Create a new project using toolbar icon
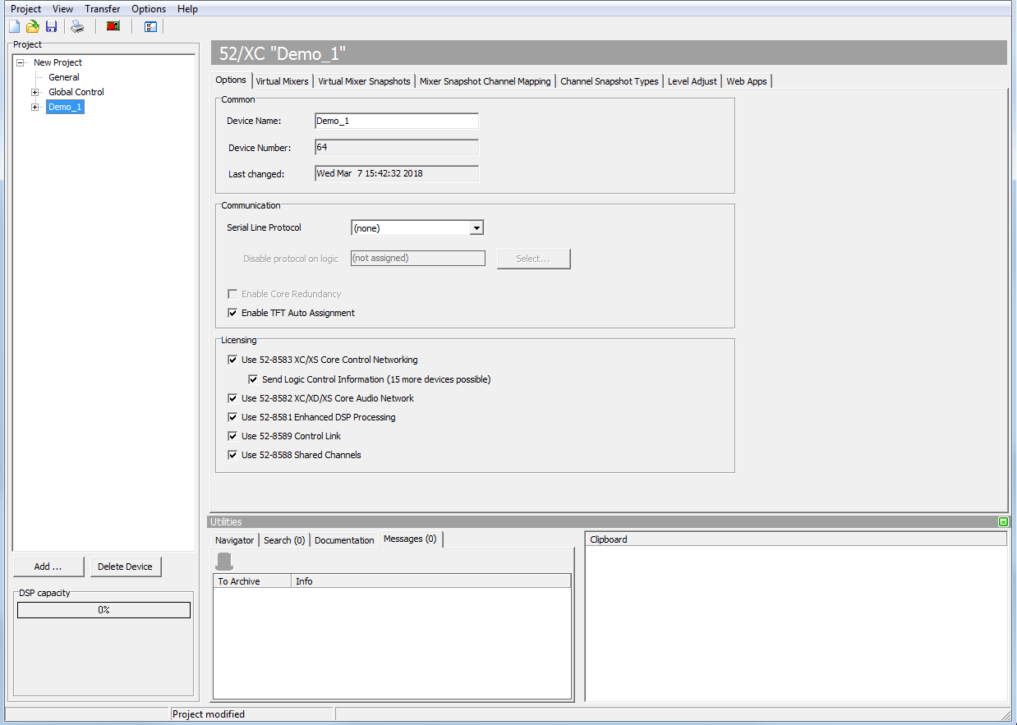 coord(14,25)
